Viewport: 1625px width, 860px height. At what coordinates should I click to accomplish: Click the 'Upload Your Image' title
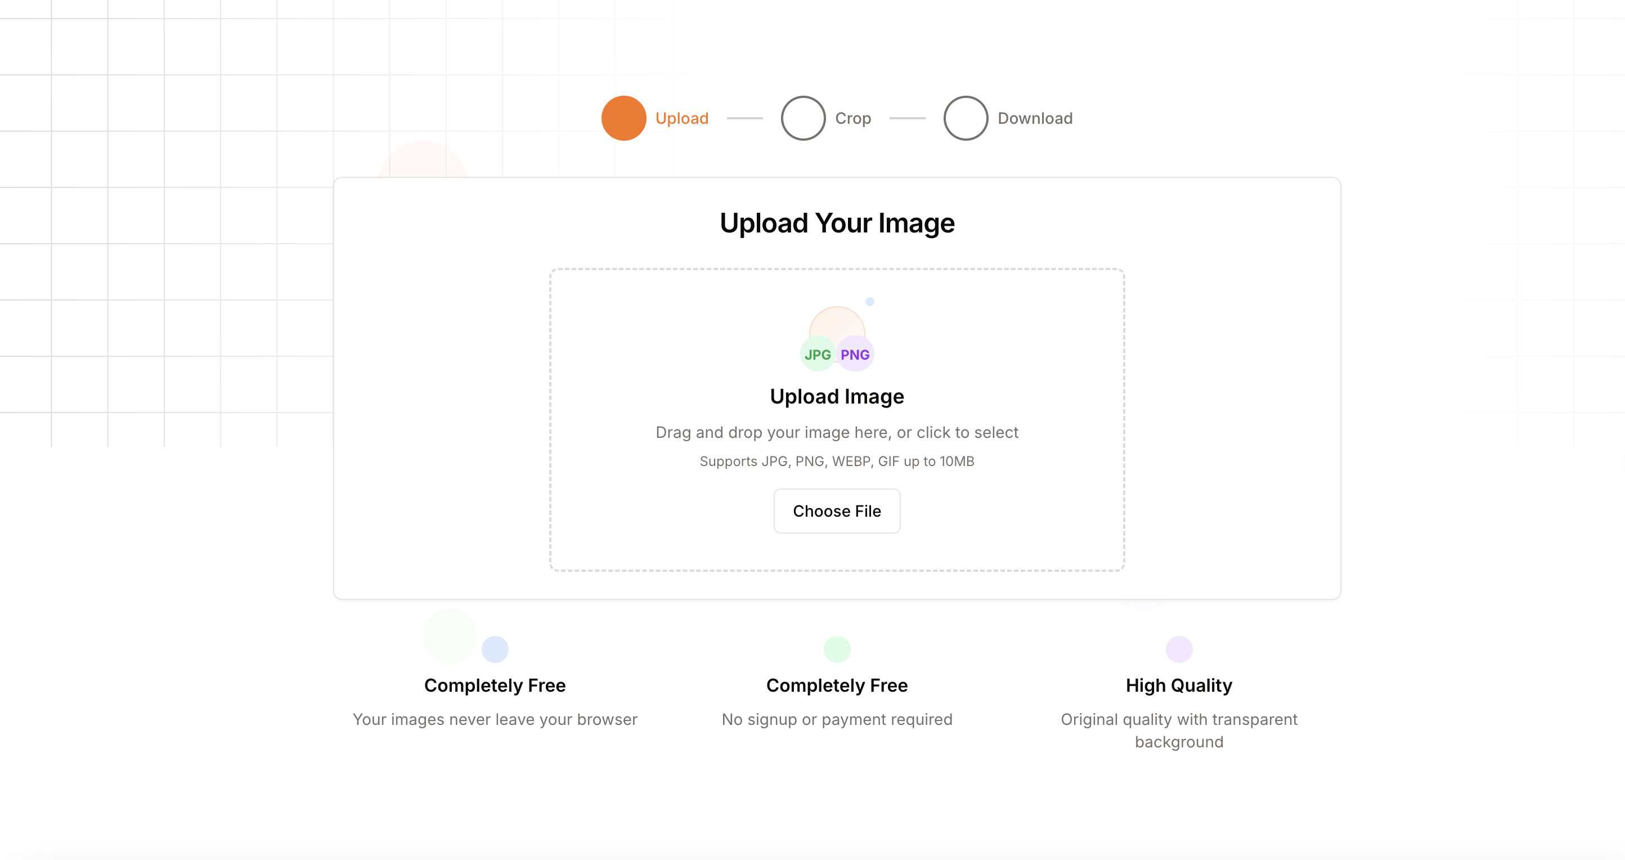[837, 223]
